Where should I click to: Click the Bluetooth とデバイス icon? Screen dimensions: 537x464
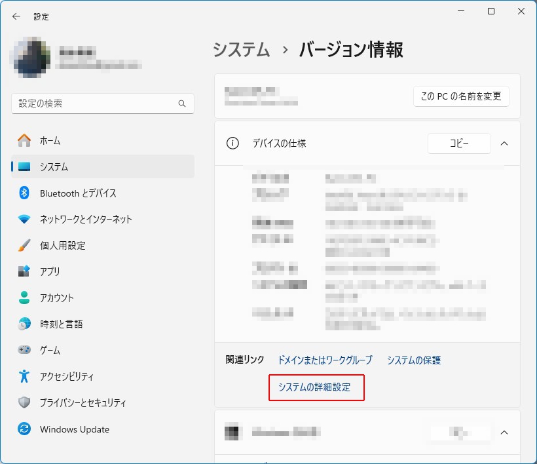(x=24, y=193)
